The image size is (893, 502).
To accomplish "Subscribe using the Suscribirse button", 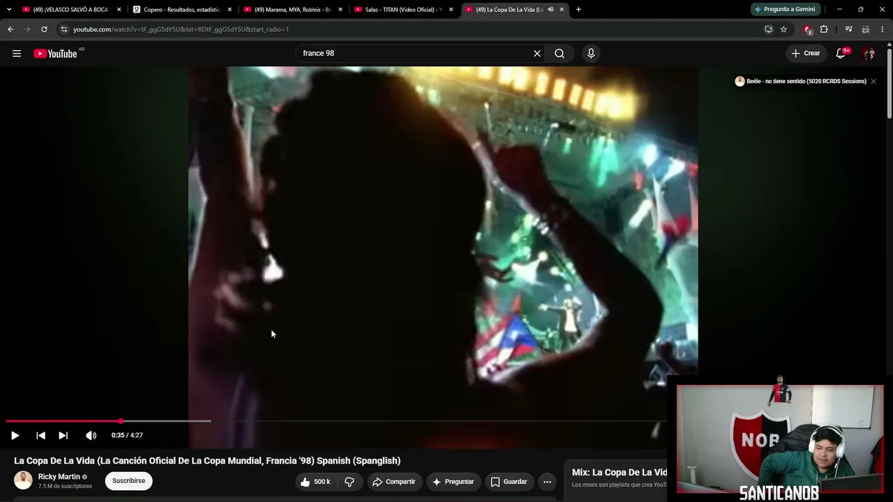I will [129, 481].
